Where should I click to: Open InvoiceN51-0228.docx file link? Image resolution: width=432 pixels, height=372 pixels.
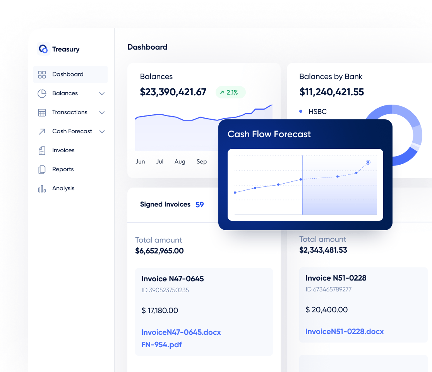[x=345, y=331]
